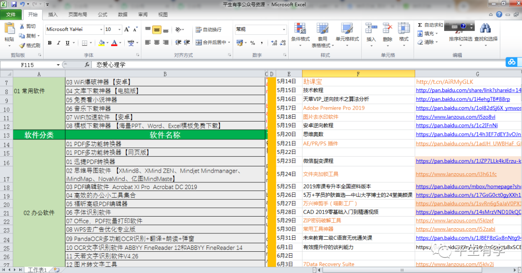The height and width of the screenshot is (273, 522).
Task: Click the Save icon in quick access toolbar
Action: coord(14,4)
